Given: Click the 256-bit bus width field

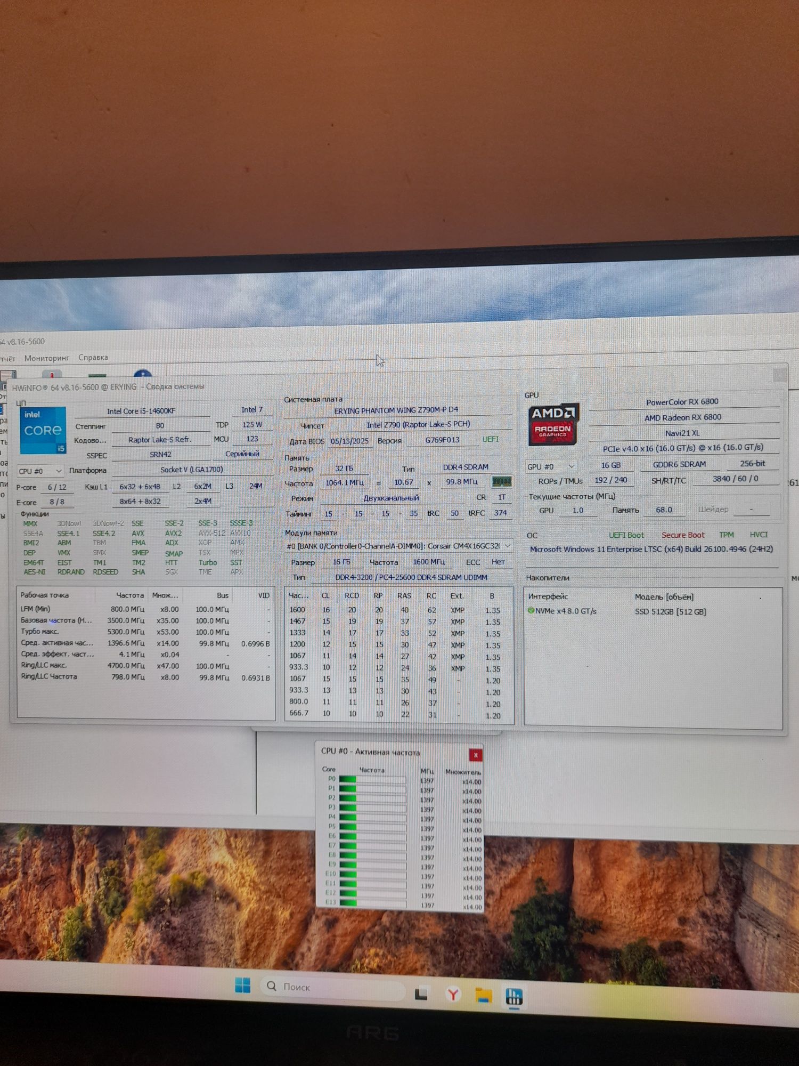Looking at the screenshot, I should [x=752, y=463].
